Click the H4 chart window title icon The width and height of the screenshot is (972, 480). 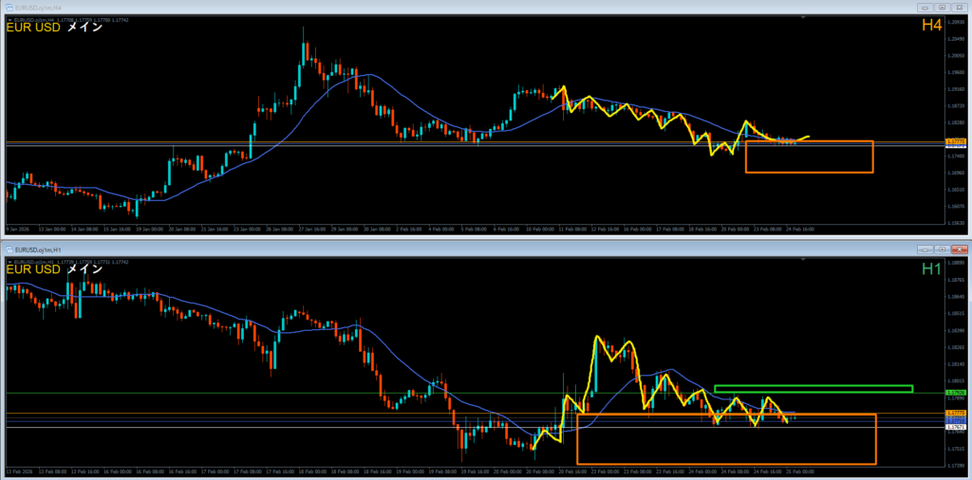9,8
